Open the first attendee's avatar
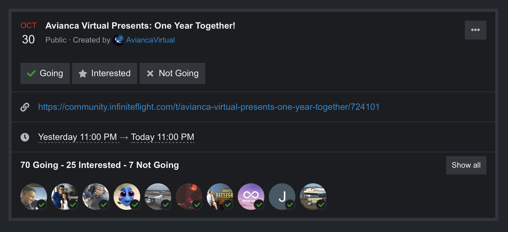508x232 pixels. (33, 197)
